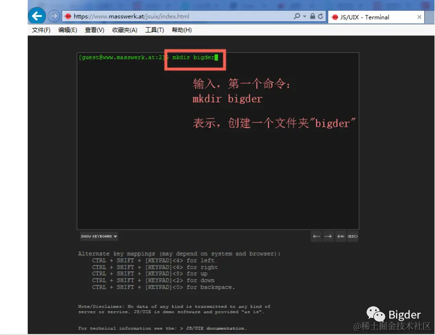This screenshot has width=435, height=335.
Task: Open the address bar search dropdown arrow
Action: 305,17
